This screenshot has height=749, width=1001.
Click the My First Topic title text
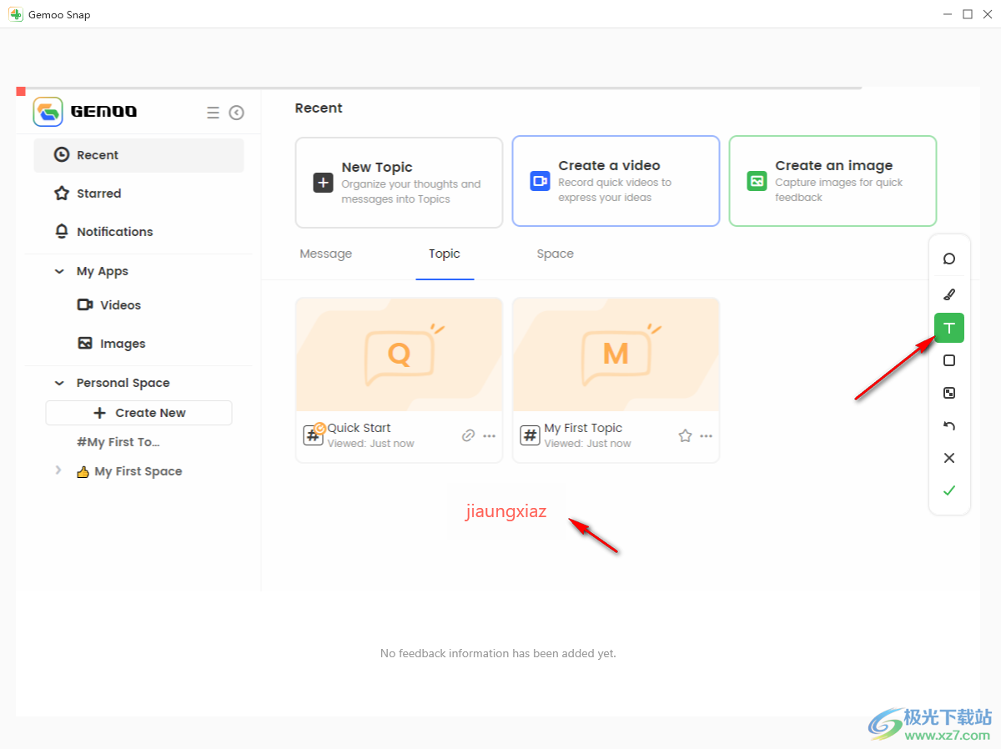click(x=583, y=428)
